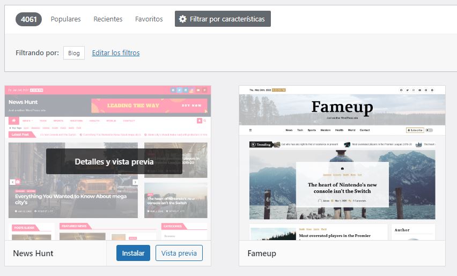Switch to the Populares tab

(65, 19)
